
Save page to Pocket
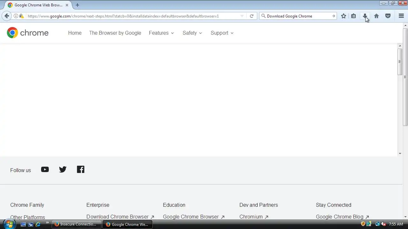(388, 16)
